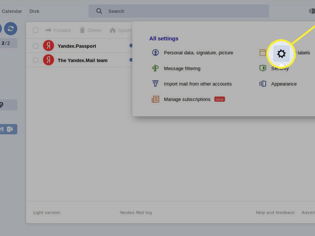Click the Spam! button label
Viewport: 315px width, 236px height.
point(125,30)
